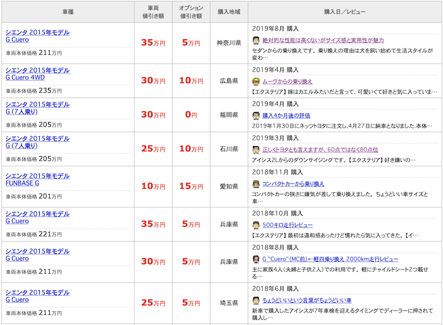Click the reviewer avatar beside ムーヴからの乗り換え
Image resolution: width=443 pixels, height=325 pixels.
pos(256,82)
